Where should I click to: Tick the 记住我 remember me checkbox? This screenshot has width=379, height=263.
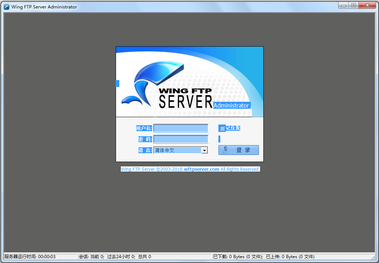point(222,128)
